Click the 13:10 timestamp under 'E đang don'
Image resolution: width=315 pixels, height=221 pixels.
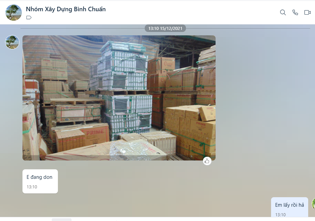coord(32,187)
